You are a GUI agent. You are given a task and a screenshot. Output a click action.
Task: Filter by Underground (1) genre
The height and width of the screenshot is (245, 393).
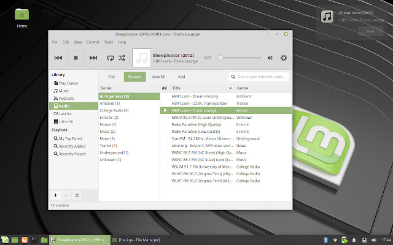click(129, 153)
